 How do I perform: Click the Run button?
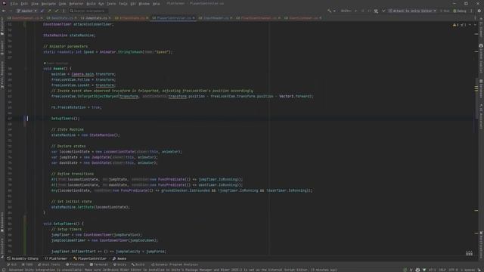(445, 11)
